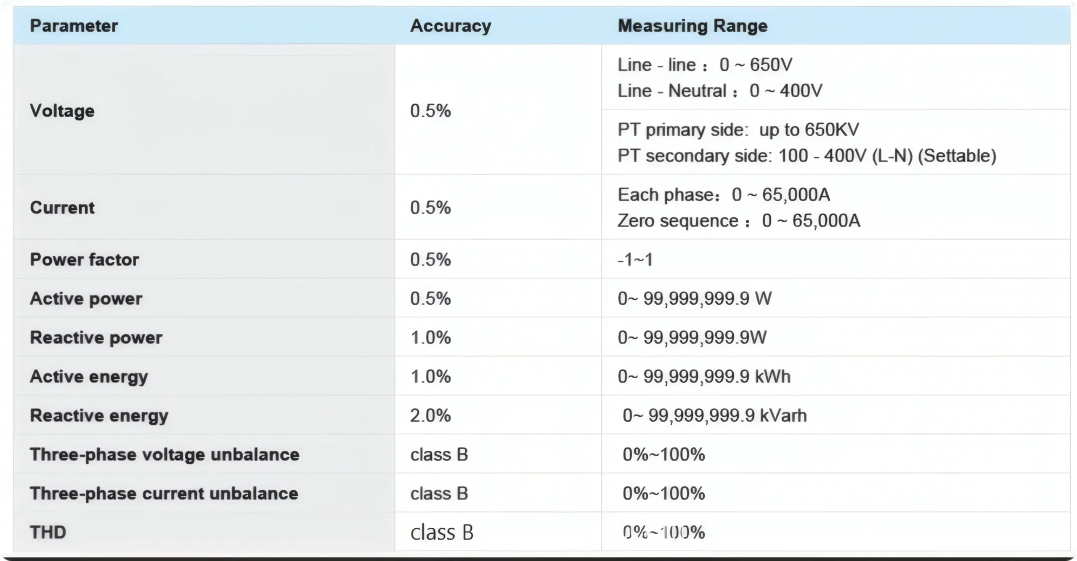This screenshot has height=561, width=1077.
Task: Select the 2.0% Reactive energy accuracy
Action: click(x=430, y=416)
